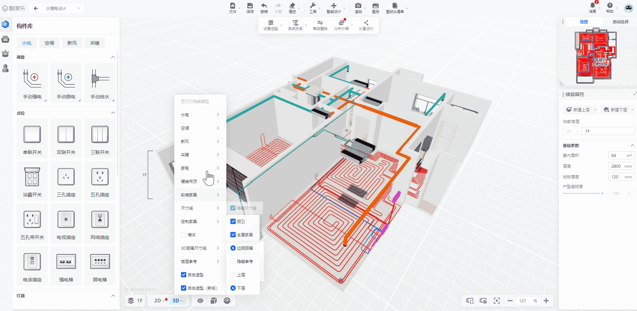Select the 空调 category button

tap(49, 43)
